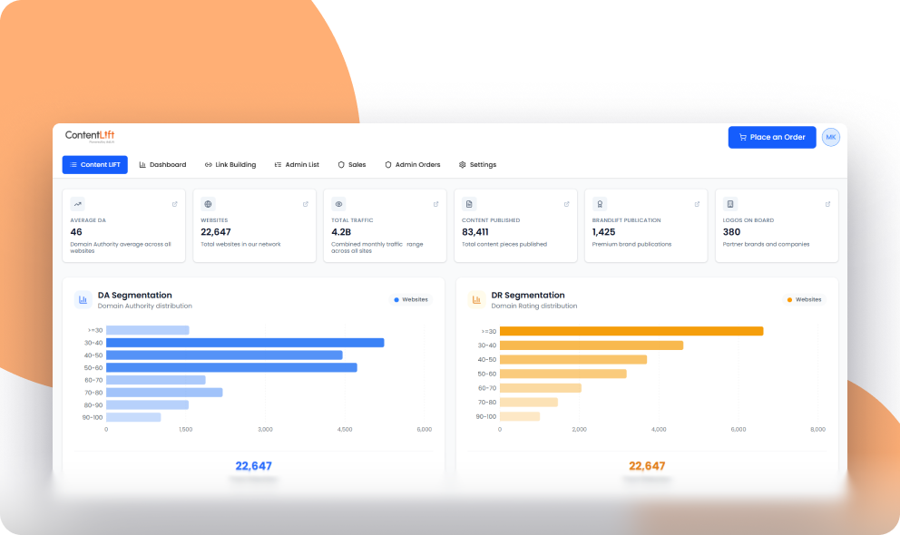Click the Total Traffic value 4.2B

tap(341, 232)
